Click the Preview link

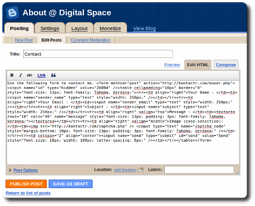pos(172,65)
